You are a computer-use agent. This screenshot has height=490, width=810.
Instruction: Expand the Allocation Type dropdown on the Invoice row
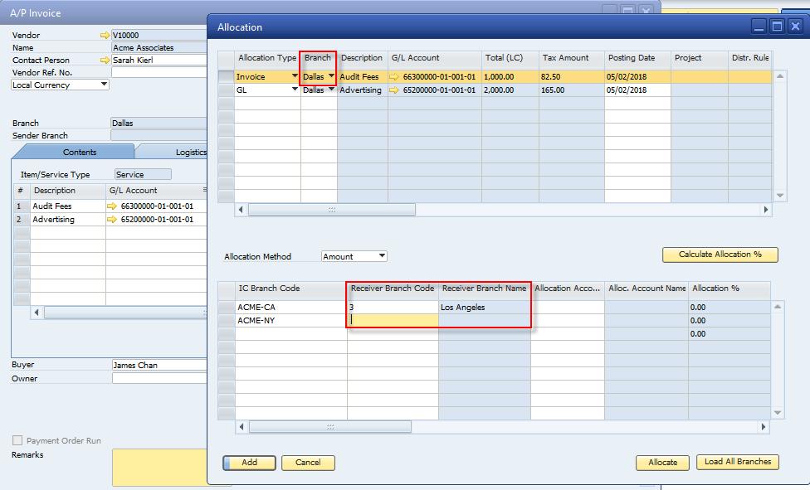(295, 76)
